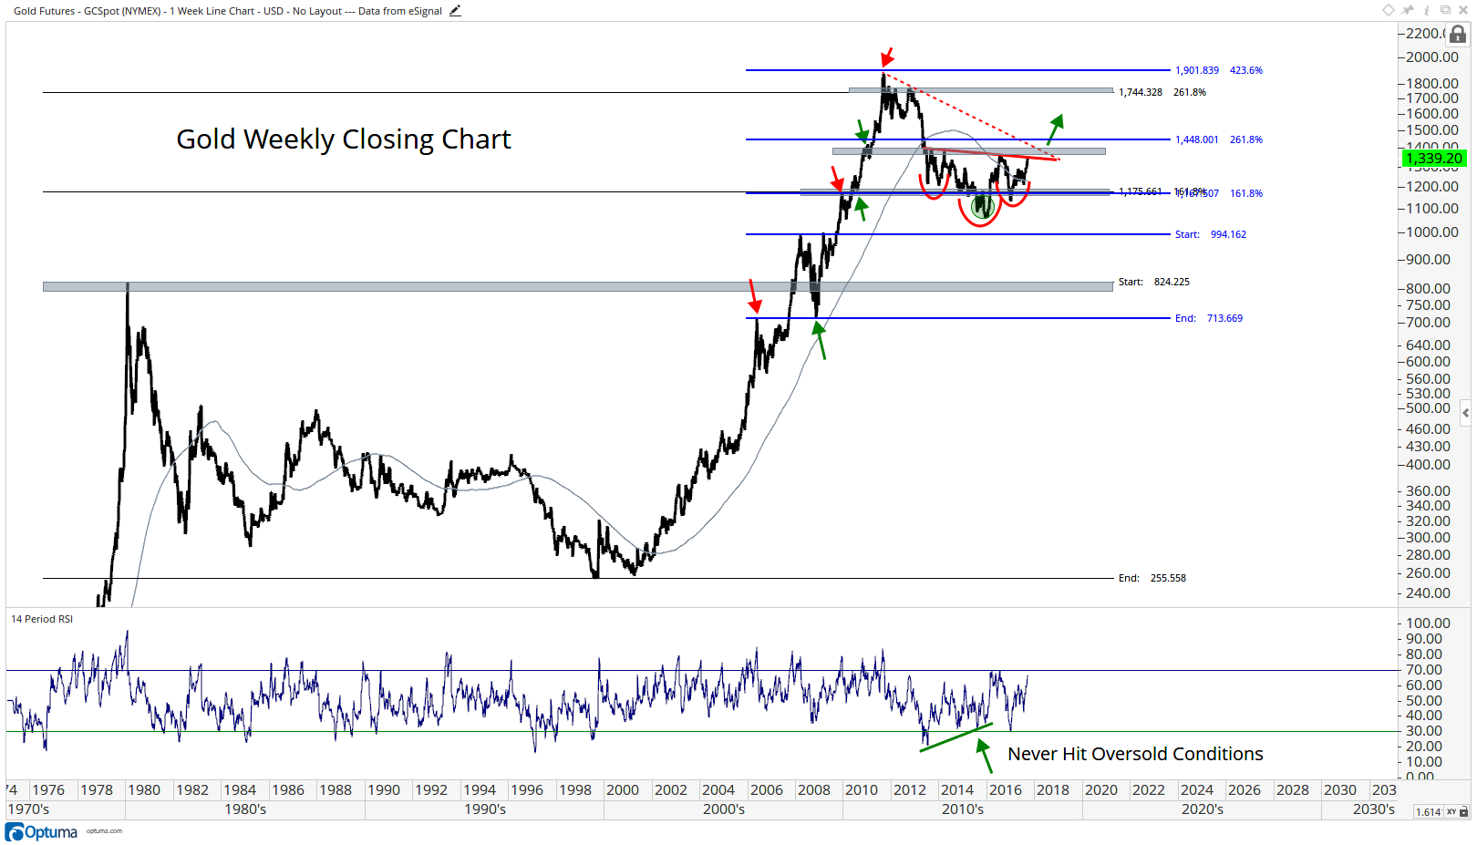The image size is (1477, 845).
Task: Click the 2030 year label on the time axis
Action: [1340, 790]
